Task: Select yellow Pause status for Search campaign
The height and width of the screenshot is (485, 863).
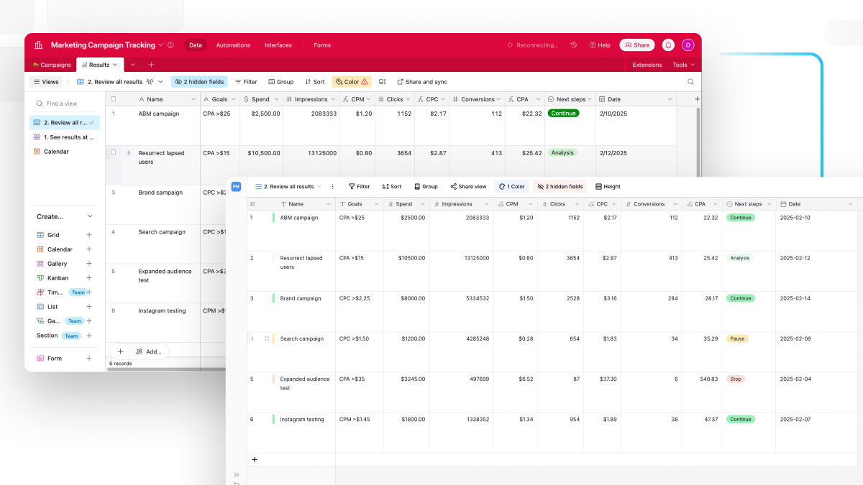Action: pos(737,338)
